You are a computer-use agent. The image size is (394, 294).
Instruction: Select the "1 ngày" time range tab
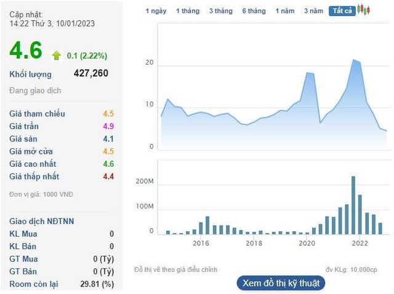tap(156, 11)
